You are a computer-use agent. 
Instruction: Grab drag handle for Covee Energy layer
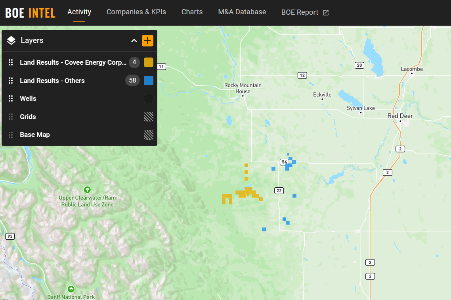[11, 62]
